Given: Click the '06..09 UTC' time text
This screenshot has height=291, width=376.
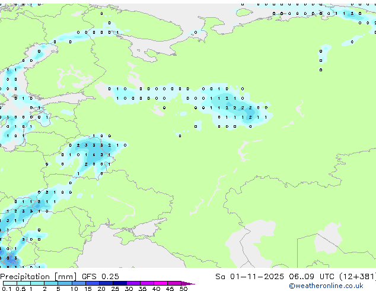Looking at the screenshot, I should [x=311, y=277].
